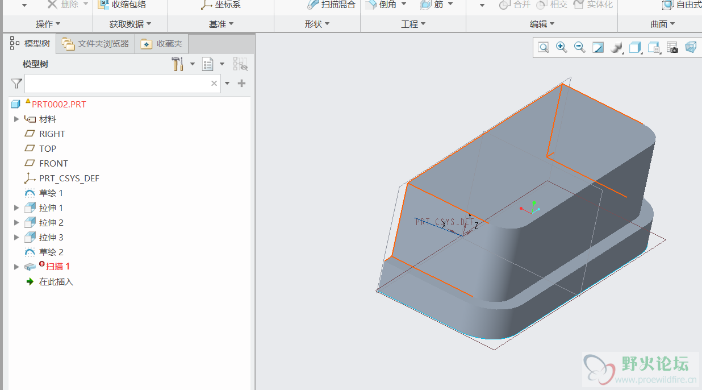Image resolution: width=702 pixels, height=390 pixels.
Task: Click the model tree search field
Action: [118, 84]
